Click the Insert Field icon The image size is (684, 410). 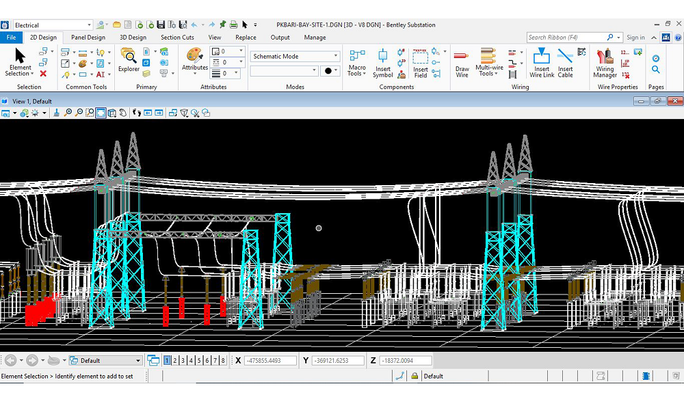click(421, 61)
